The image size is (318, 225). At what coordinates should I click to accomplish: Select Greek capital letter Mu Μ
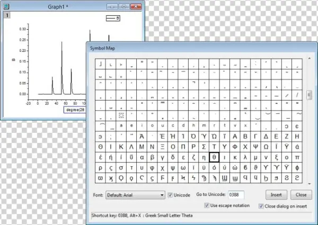142,147
